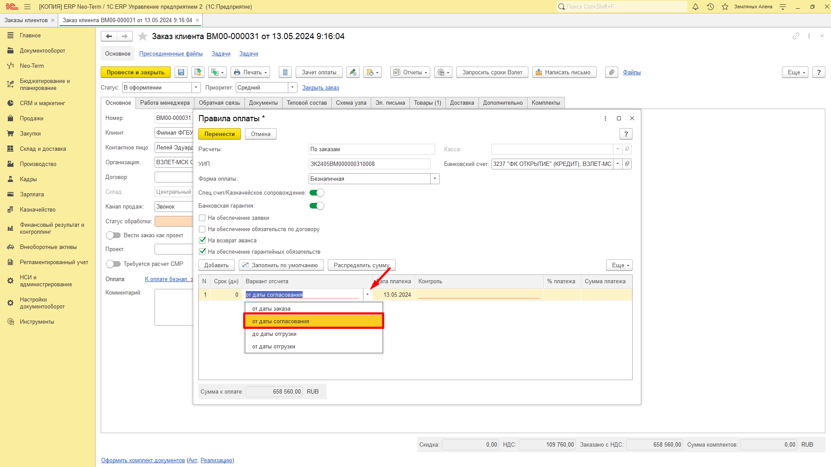This screenshot has height=467, width=831.
Task: Toggle Спец.счет/Казначейское сопровождение switch
Action: pyautogui.click(x=317, y=193)
